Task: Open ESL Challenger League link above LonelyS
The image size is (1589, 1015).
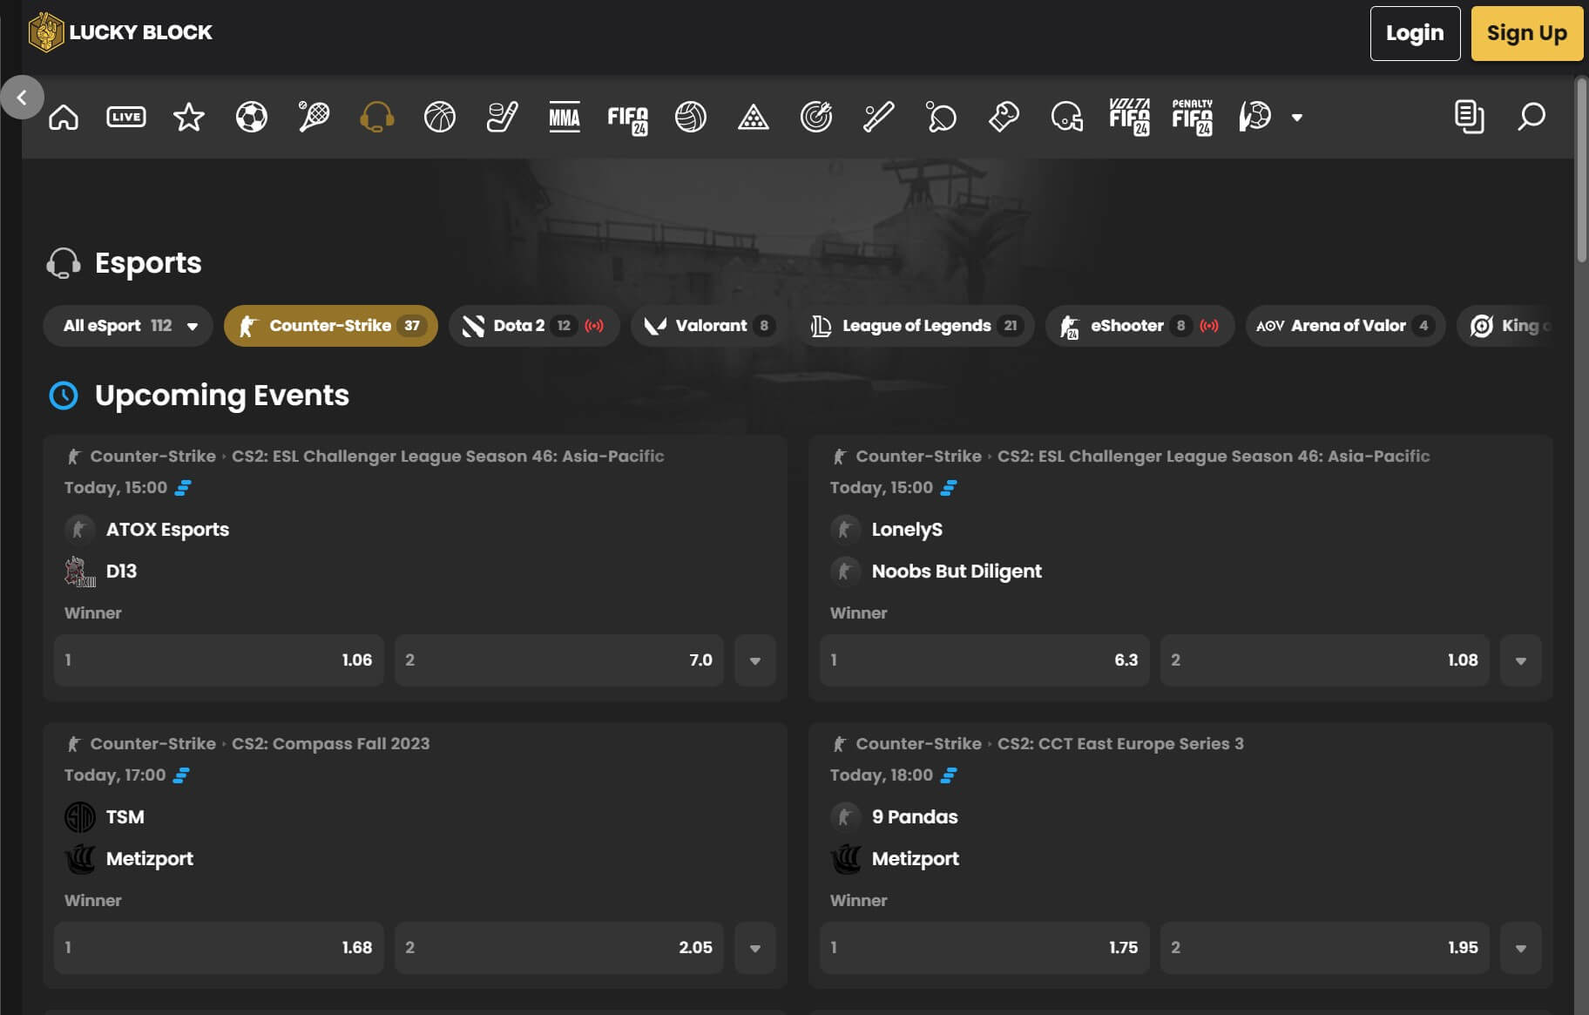Action: point(1214,457)
